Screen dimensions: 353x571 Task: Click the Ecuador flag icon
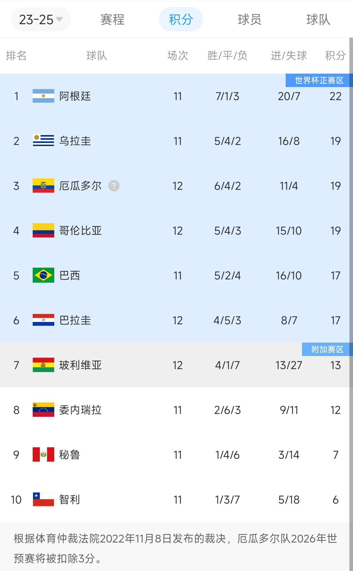[x=43, y=186]
